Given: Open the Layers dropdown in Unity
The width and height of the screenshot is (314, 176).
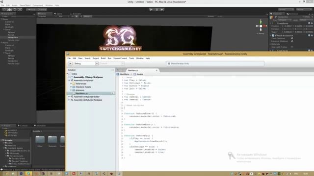Looking at the screenshot, I should pyautogui.click(x=286, y=9).
